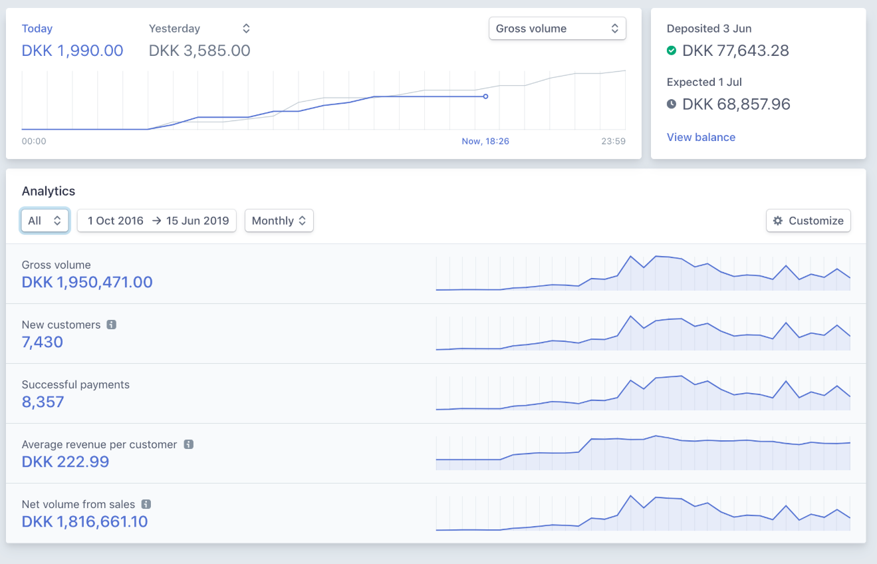This screenshot has height=564, width=877.
Task: Click the current time marker on today's chart
Action: (485, 96)
